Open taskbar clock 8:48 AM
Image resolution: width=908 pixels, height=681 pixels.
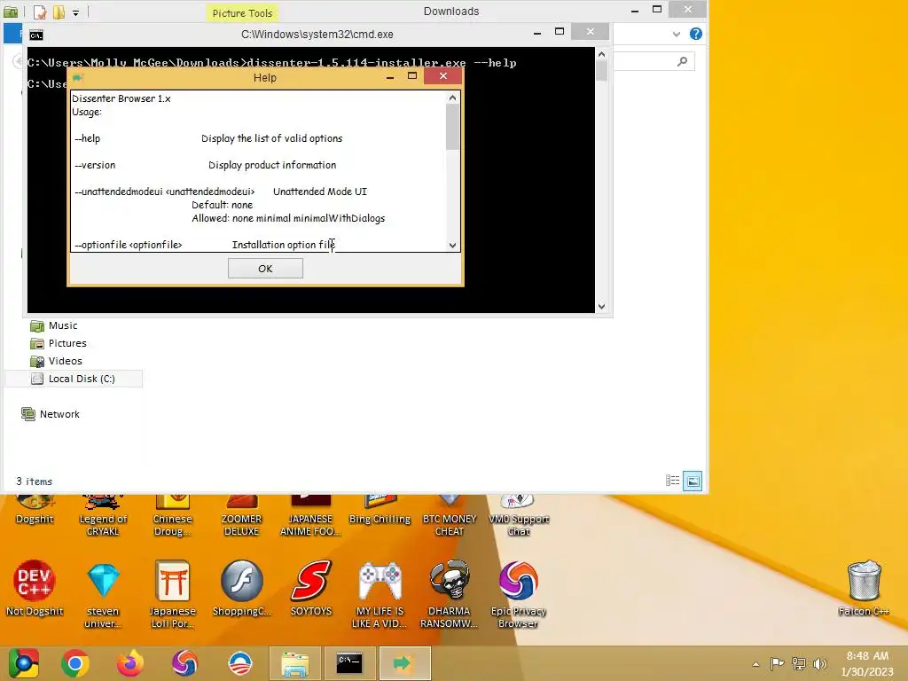click(867, 663)
